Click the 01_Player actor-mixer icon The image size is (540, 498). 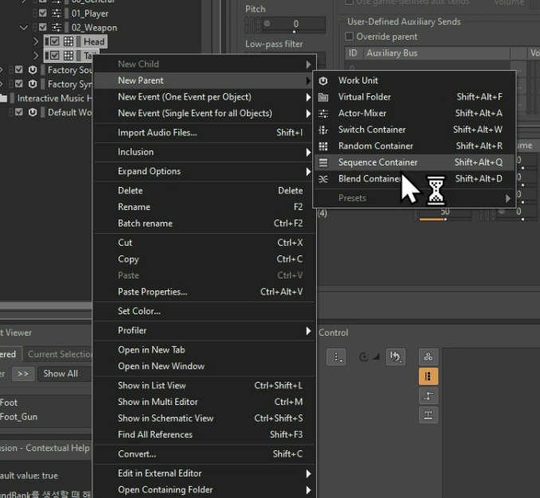tap(57, 14)
